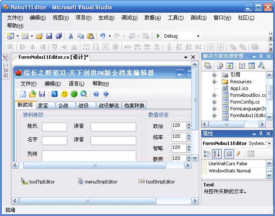
Task: Click the Undo arrow icon
Action: 103,36
